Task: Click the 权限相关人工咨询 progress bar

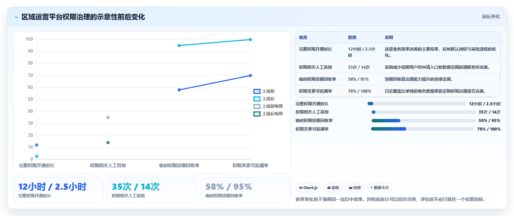Action: click(x=424, y=112)
